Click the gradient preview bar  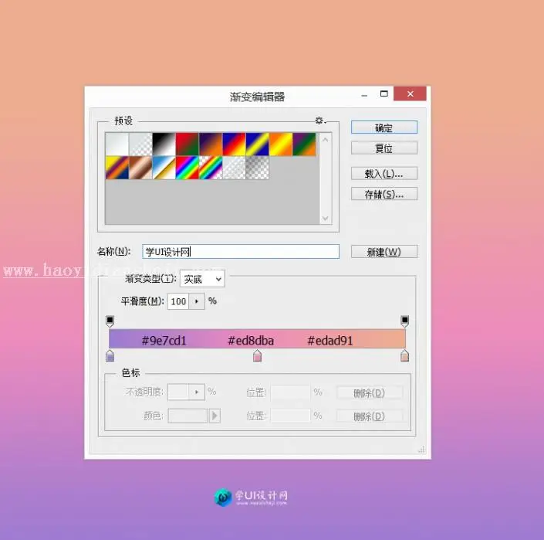coord(257,339)
